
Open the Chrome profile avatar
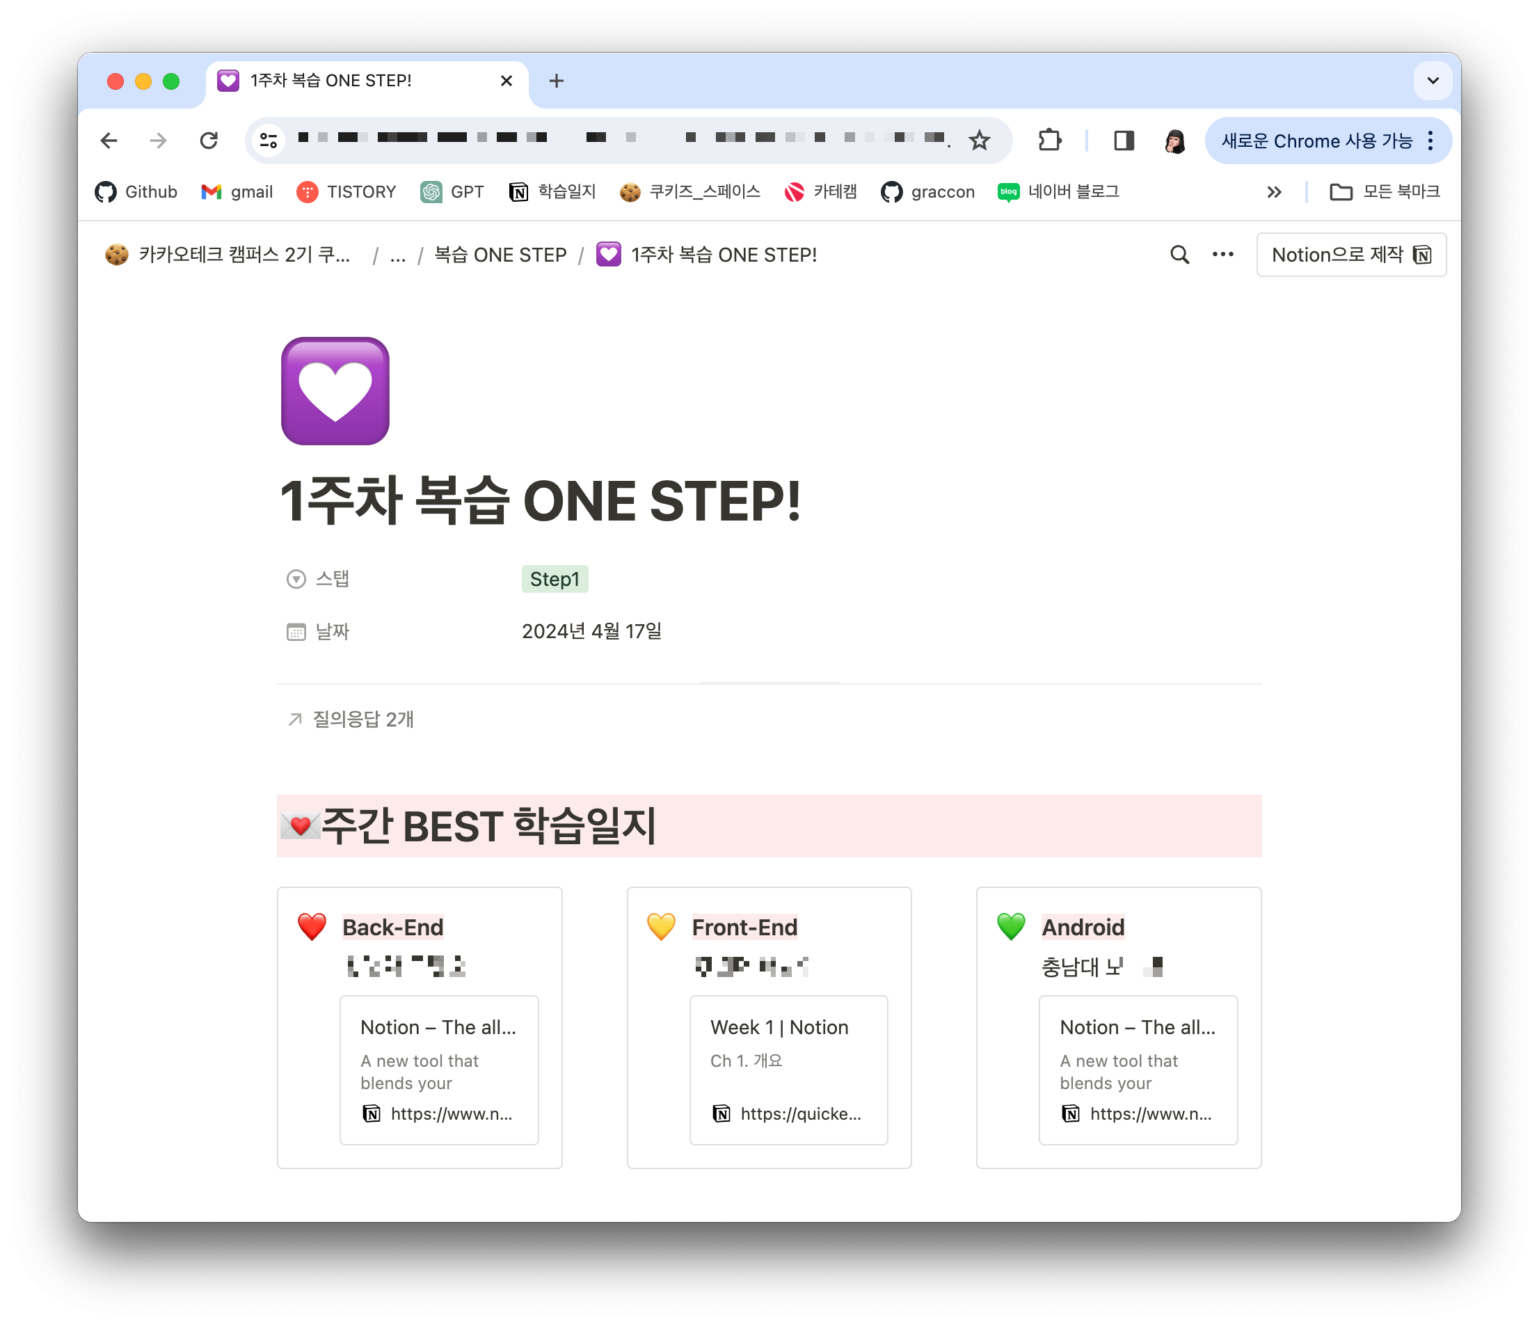1175,141
